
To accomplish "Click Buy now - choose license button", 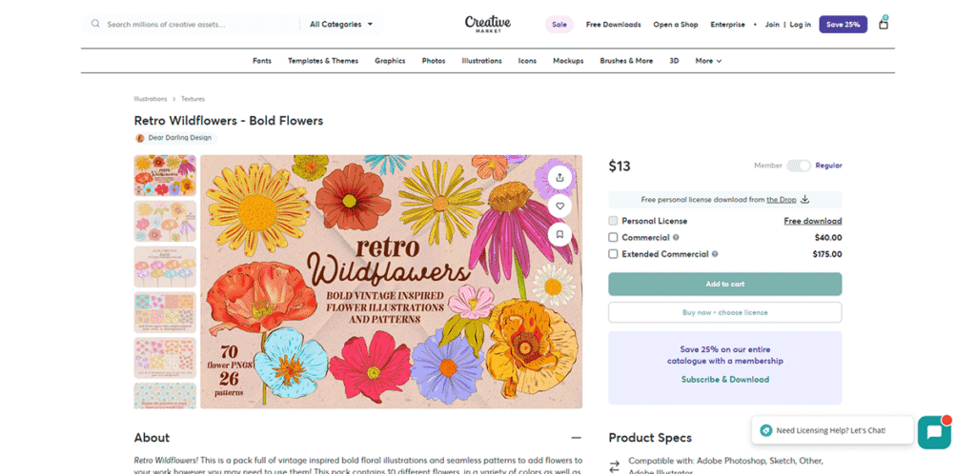I will pyautogui.click(x=725, y=312).
